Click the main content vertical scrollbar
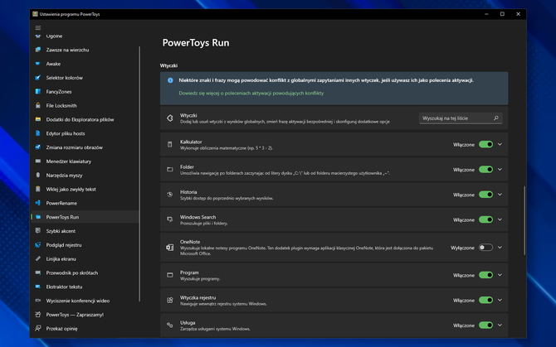The width and height of the screenshot is (556, 347). 524,220
